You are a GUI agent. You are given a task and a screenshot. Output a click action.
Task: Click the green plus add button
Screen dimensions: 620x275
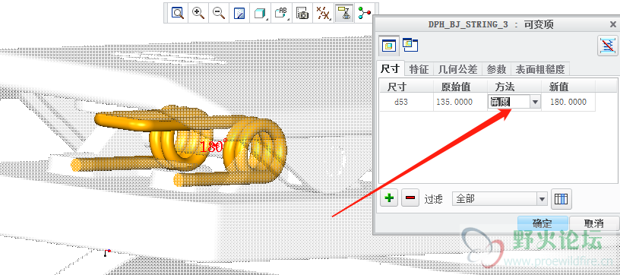coord(390,198)
